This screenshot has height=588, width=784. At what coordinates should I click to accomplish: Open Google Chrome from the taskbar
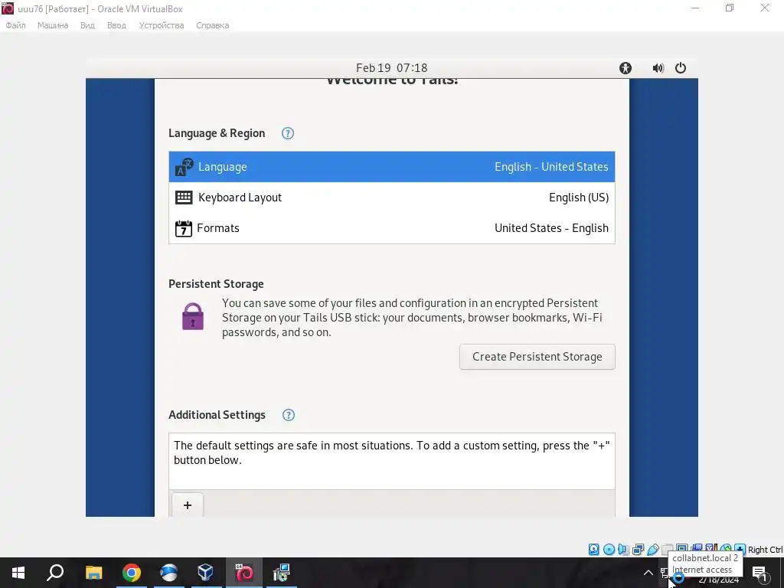131,573
